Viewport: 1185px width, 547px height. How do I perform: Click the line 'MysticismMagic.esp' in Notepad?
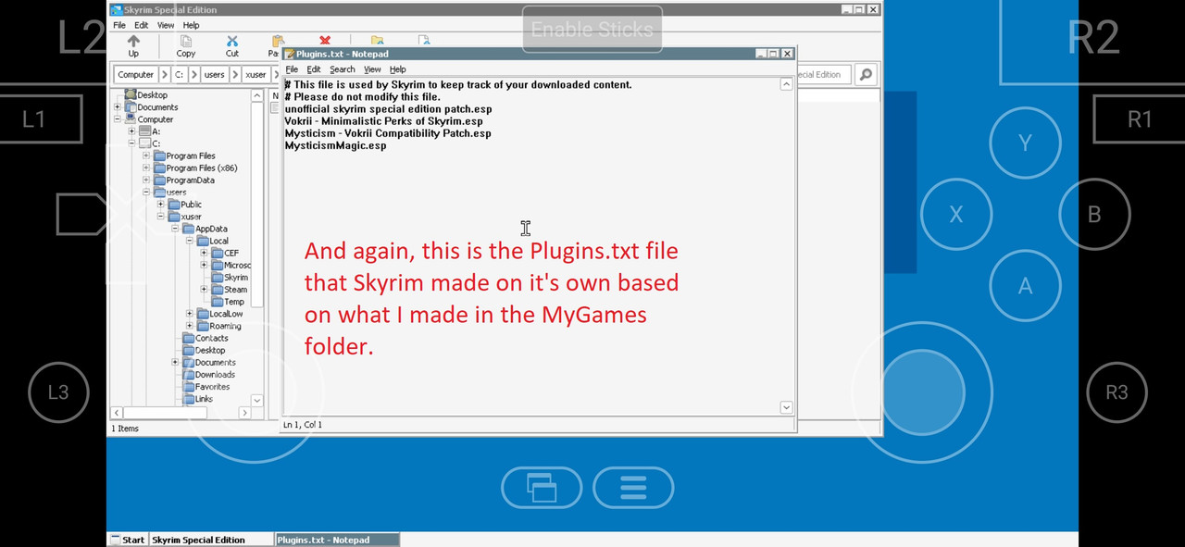point(335,145)
